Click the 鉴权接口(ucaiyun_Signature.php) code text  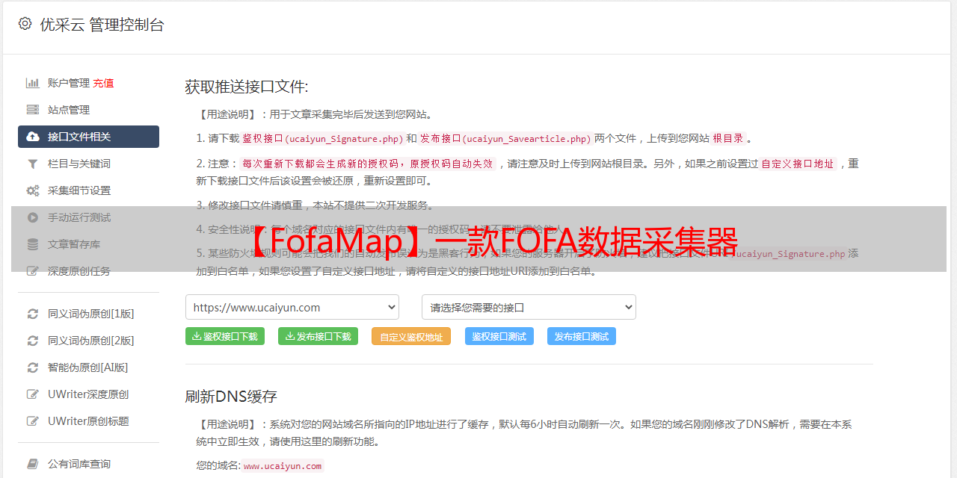point(323,138)
